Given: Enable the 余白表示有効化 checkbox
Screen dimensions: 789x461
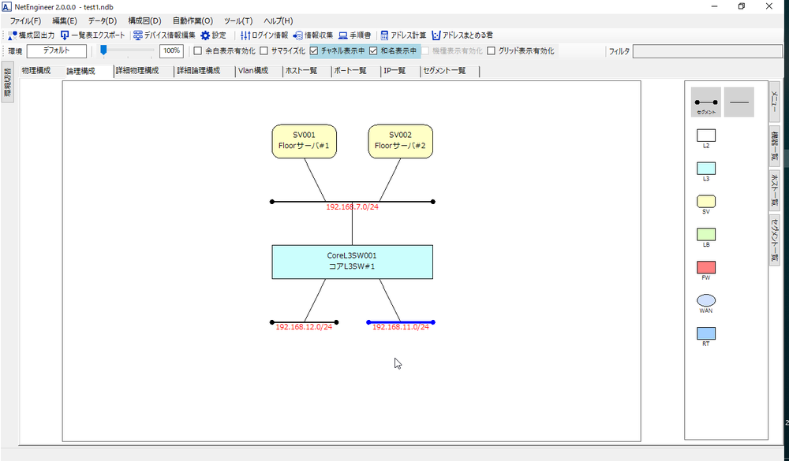Looking at the screenshot, I should [198, 51].
